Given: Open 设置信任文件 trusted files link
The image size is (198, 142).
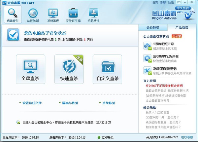Looking at the screenshot, I should click(32, 103).
